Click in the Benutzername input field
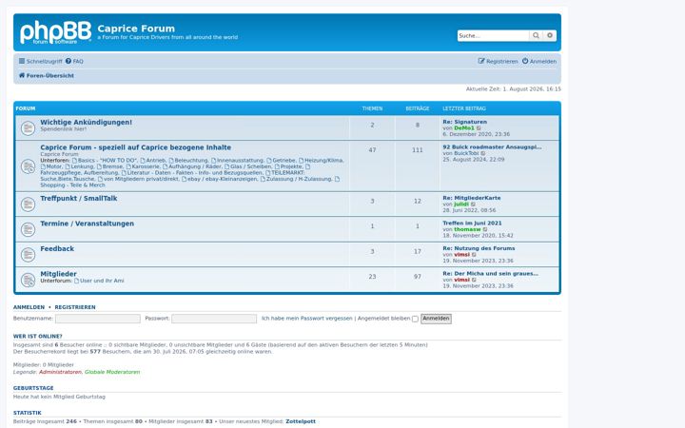The height and width of the screenshot is (428, 685). 98,319
